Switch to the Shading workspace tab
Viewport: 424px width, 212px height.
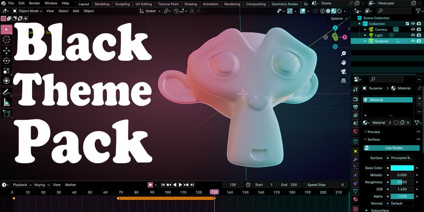click(x=191, y=4)
